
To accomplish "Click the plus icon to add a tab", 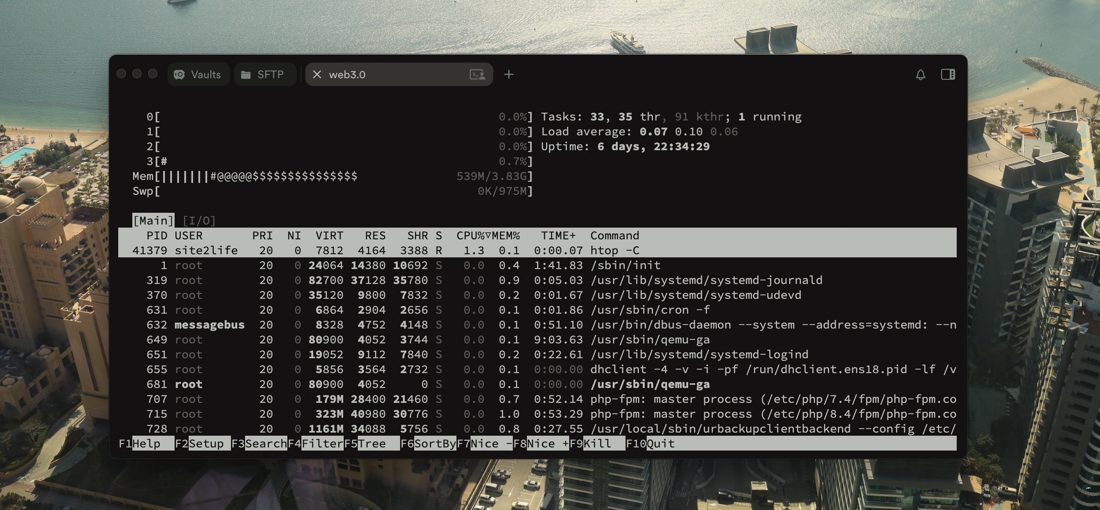I will pyautogui.click(x=509, y=75).
